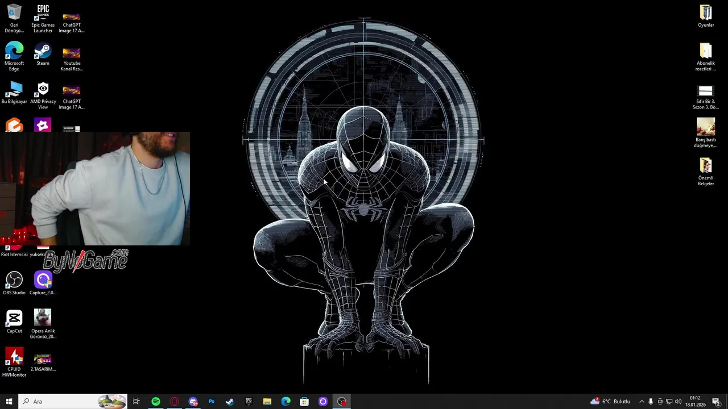Select the Bu Bilgisayar desktop icon

14,93
